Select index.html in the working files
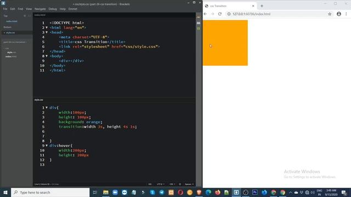The height and width of the screenshot is (197, 351). (x=12, y=21)
